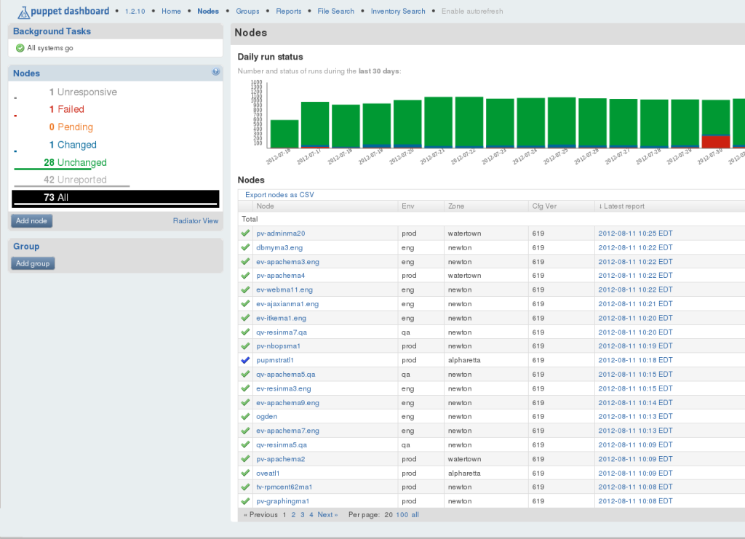Open the 10:18 EDT report for pupmstratl1
Viewport: 745px width, 539px height.
pos(635,360)
